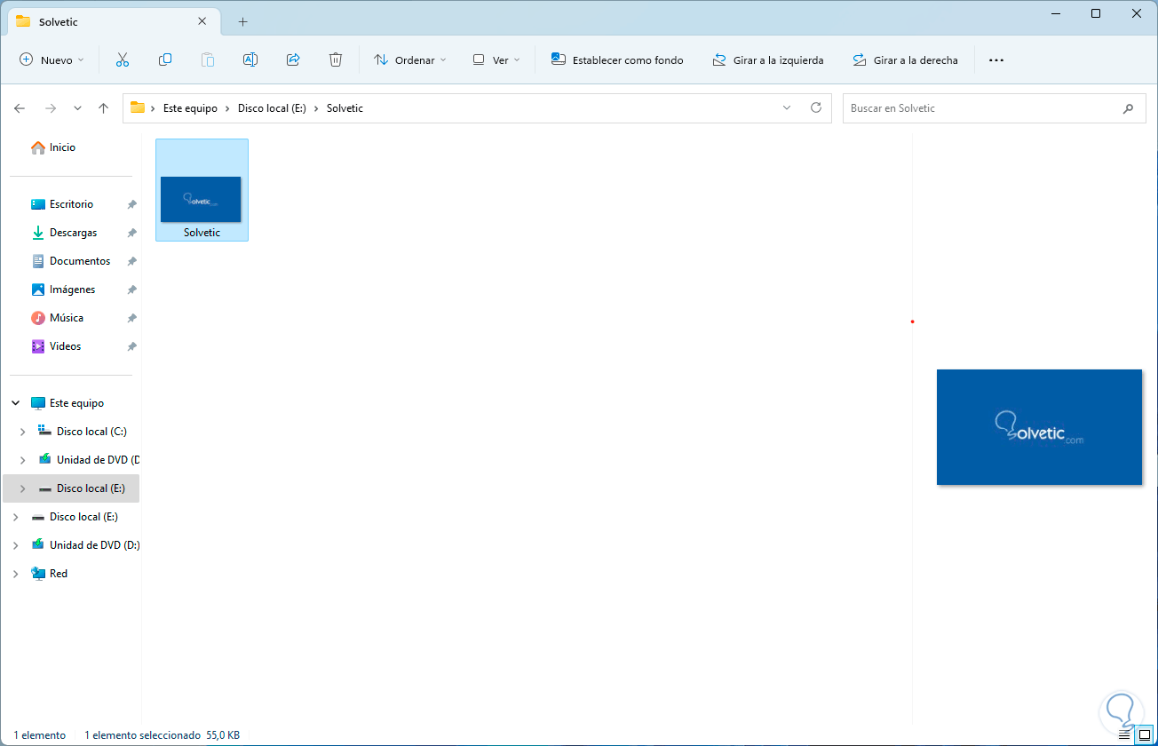
Task: Go back with the left arrow
Action: point(20,108)
